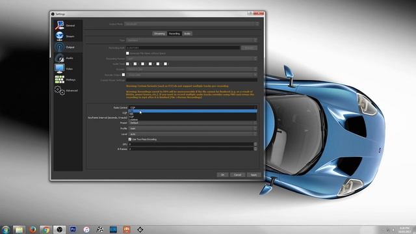416x234 pixels.
Task: Switch to OBS Studio in taskbar
Action: pyautogui.click(x=59, y=229)
